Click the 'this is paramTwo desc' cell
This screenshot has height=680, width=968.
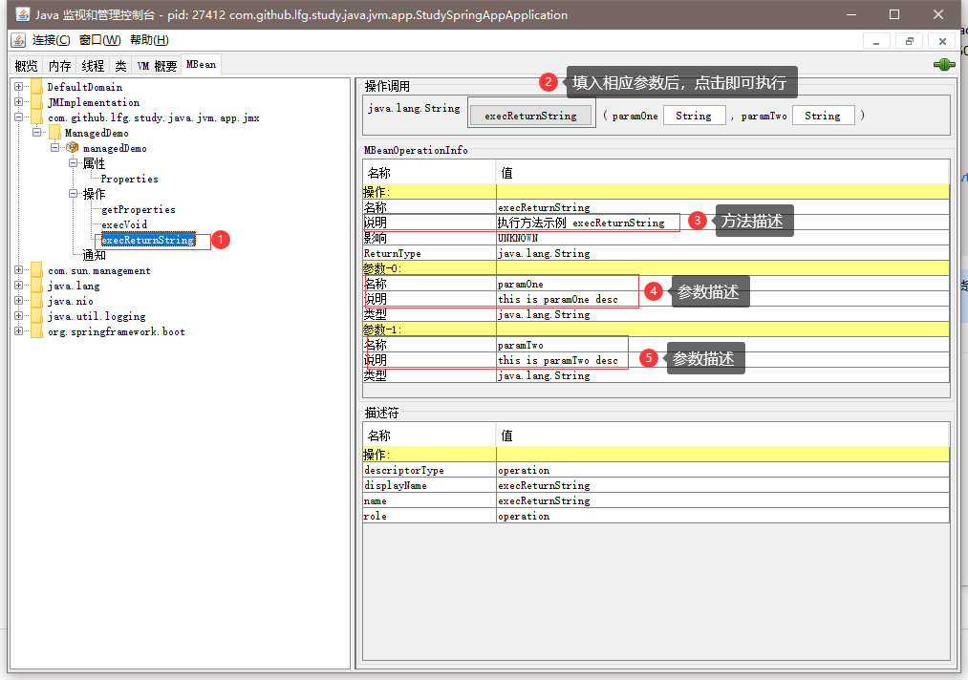723,360
